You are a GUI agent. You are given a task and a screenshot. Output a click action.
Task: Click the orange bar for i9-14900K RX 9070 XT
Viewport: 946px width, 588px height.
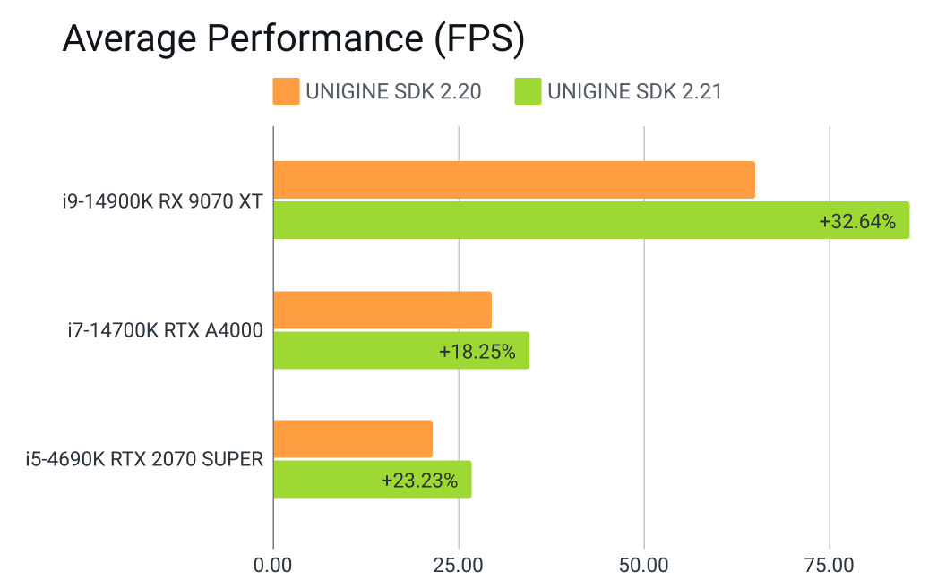[513, 180]
